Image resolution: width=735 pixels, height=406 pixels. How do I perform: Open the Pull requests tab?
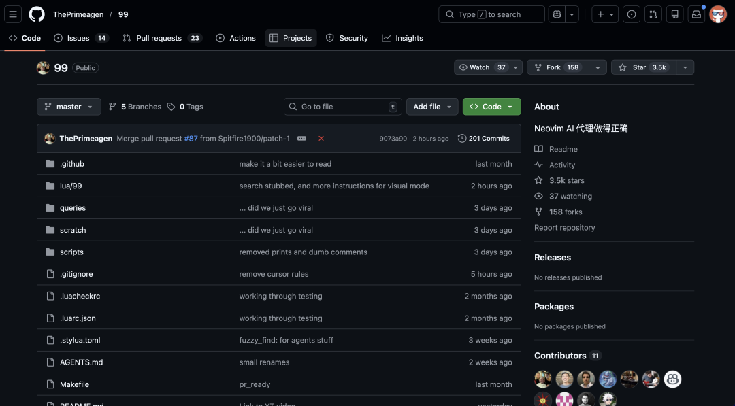pos(162,38)
